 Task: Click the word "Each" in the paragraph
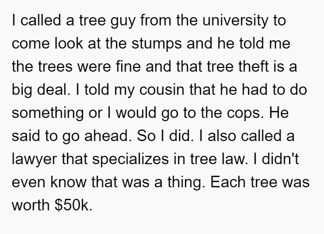228,182
